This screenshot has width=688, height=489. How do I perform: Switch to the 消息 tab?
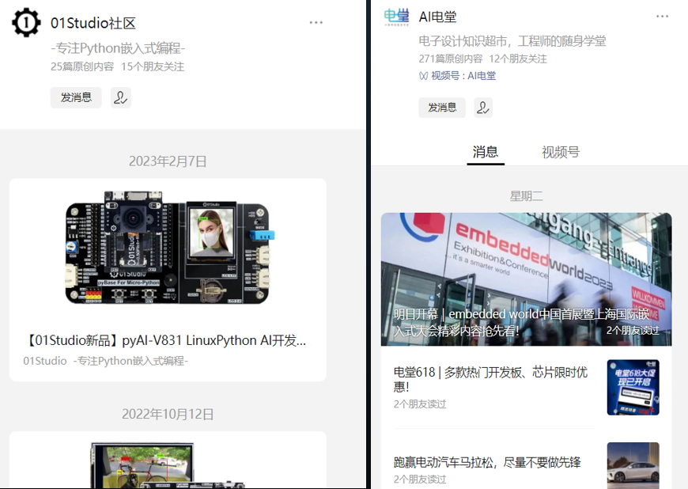click(x=486, y=153)
